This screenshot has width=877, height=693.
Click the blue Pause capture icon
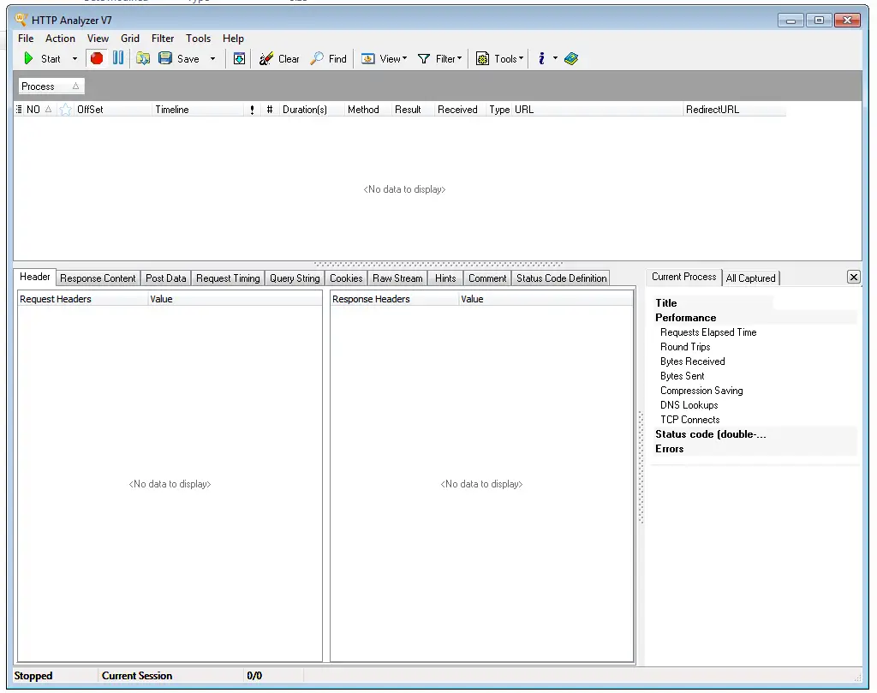coord(117,58)
